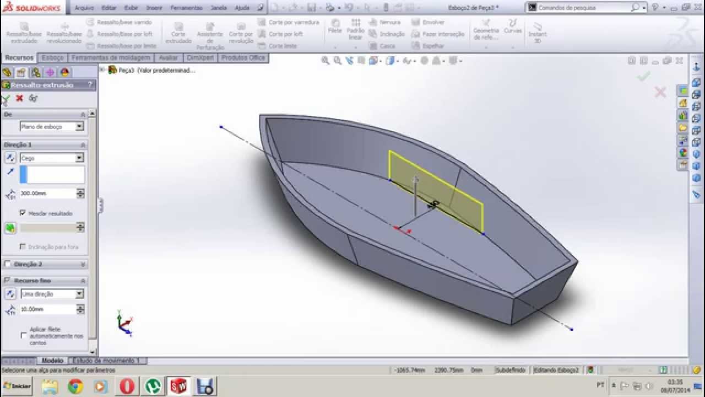The height and width of the screenshot is (397, 705).
Task: Open dropdown under Geometria de referência
Action: pos(486,47)
